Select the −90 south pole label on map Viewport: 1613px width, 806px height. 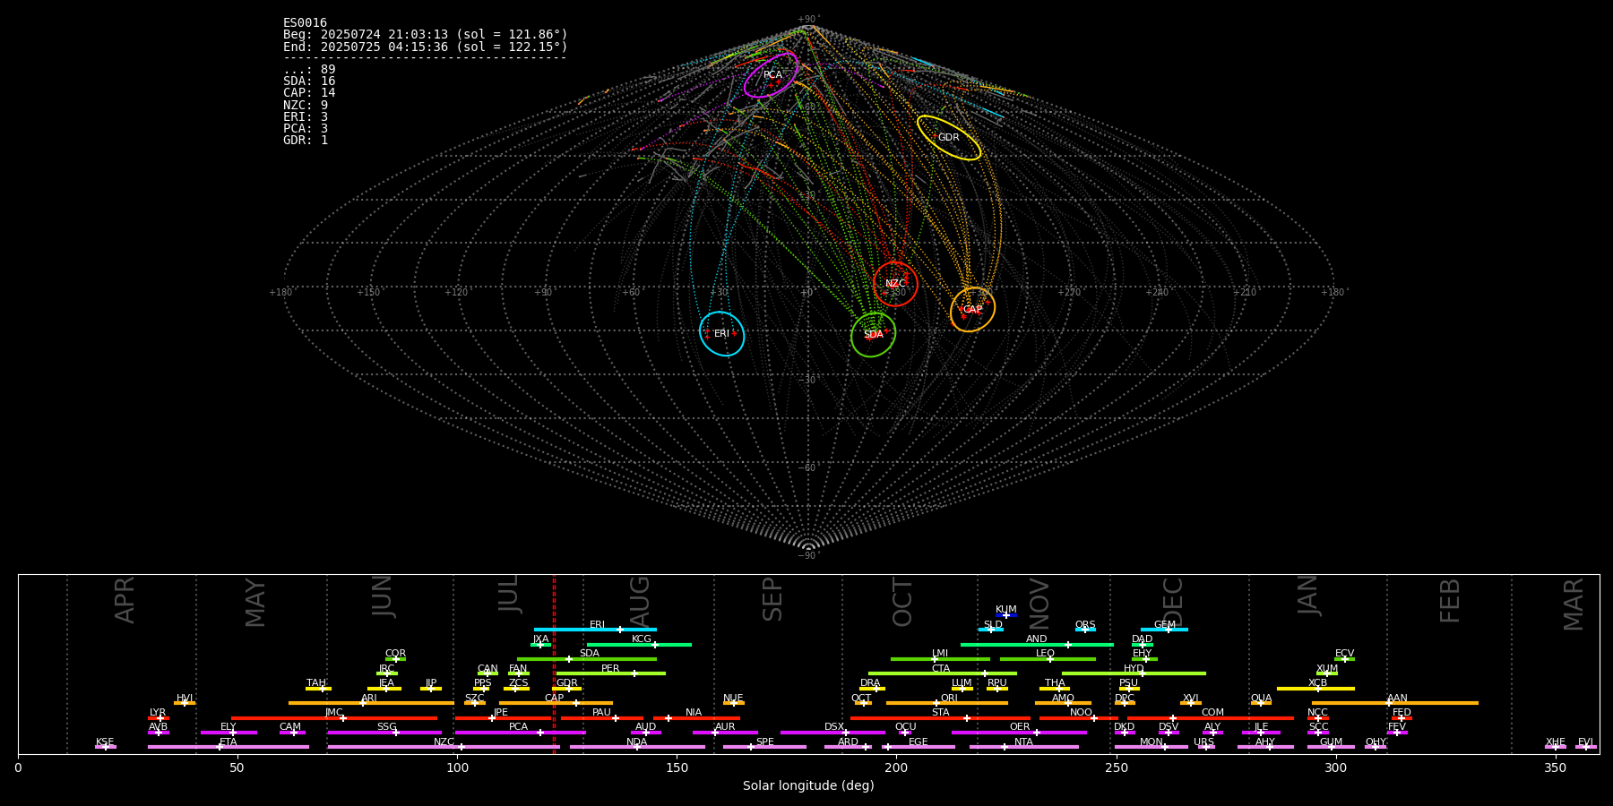point(807,555)
